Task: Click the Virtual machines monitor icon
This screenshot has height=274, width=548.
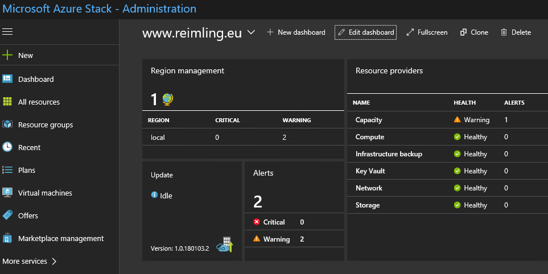Action: click(x=7, y=193)
